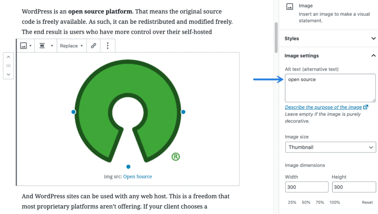378x214 pixels.
Task: Set image size to 25%
Action: (x=292, y=203)
